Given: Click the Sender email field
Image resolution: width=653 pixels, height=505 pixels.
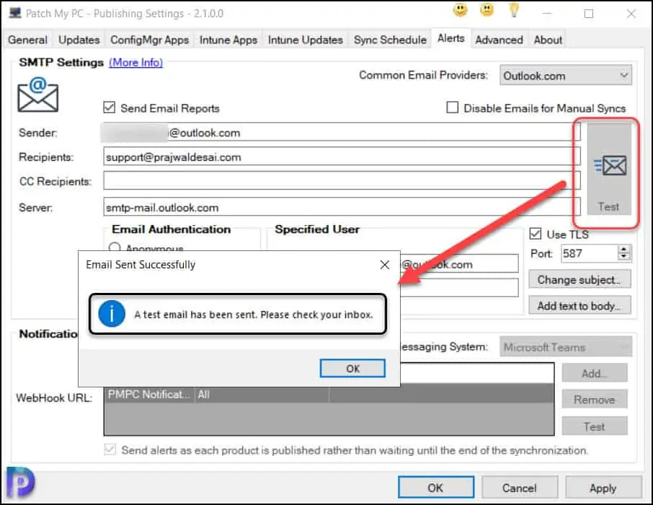Looking at the screenshot, I should pyautogui.click(x=342, y=133).
